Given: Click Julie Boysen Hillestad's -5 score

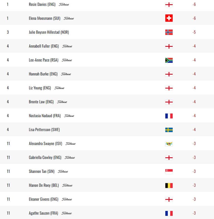Looking at the screenshot, I should point(194,32).
